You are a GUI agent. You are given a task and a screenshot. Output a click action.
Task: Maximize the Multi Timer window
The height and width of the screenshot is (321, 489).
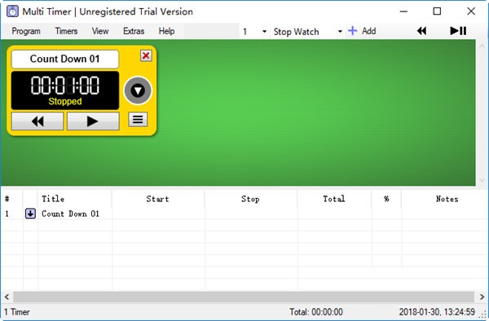tap(437, 11)
